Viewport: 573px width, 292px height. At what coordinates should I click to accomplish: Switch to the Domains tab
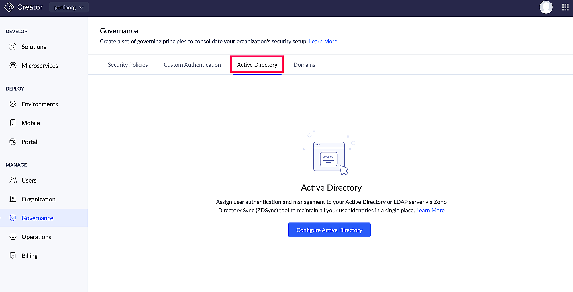coord(304,65)
